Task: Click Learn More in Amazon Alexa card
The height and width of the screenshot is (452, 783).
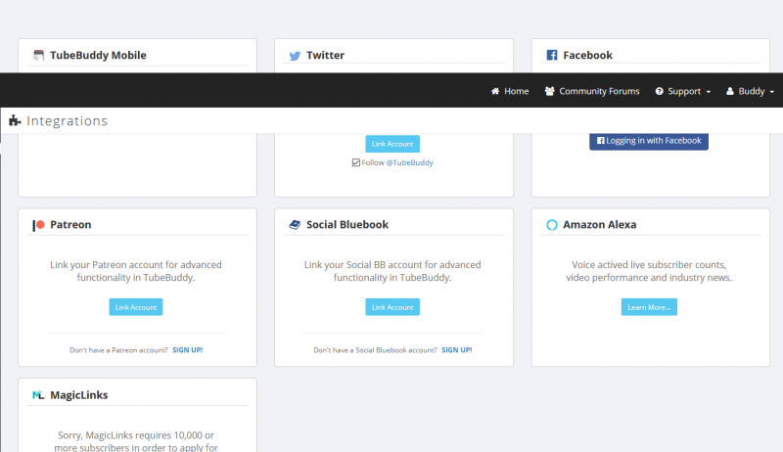Action: pyautogui.click(x=648, y=307)
